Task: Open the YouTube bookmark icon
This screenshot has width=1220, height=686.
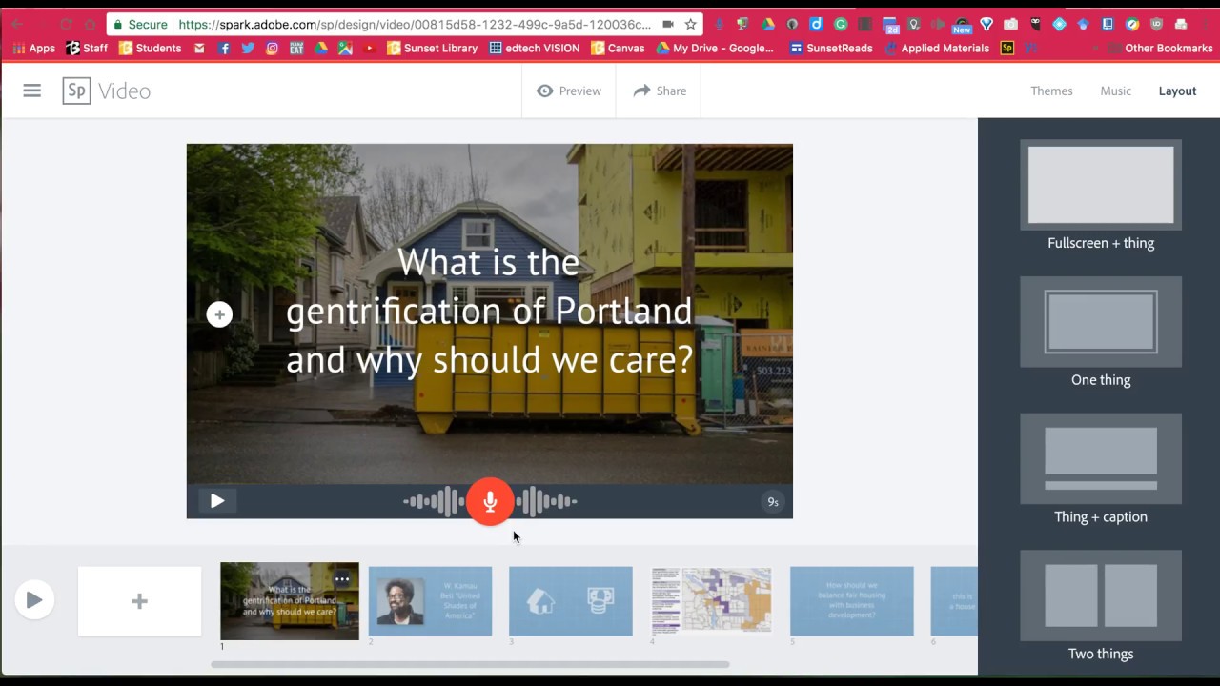Action: 369,48
